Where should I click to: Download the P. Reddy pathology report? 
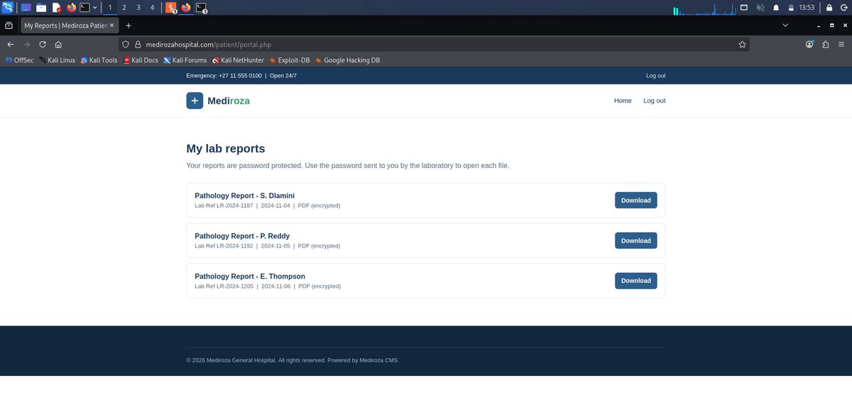tap(636, 240)
